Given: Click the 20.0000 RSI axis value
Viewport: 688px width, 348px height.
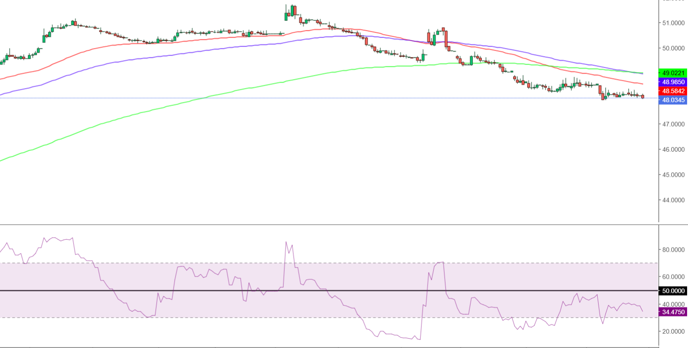Looking at the screenshot, I should (x=674, y=331).
